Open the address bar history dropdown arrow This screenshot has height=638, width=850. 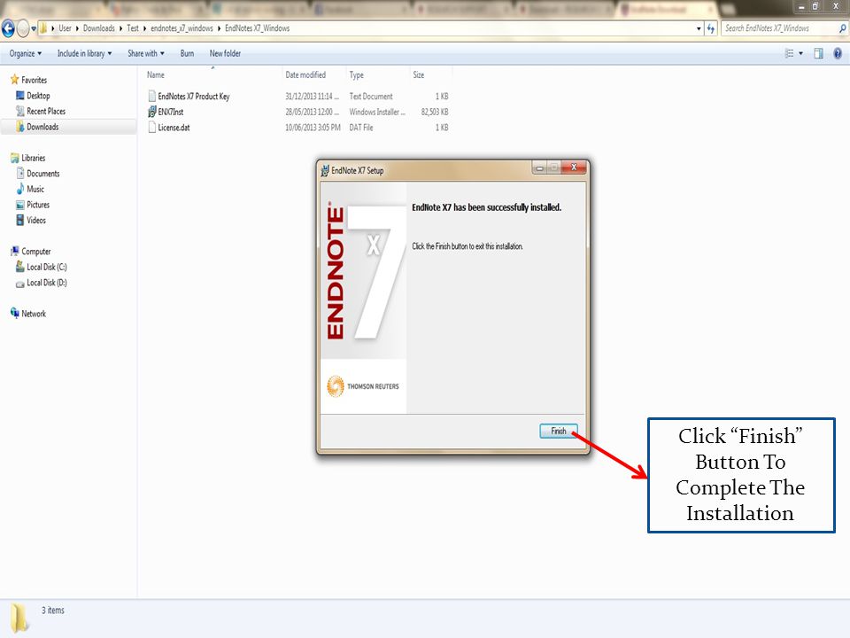click(699, 28)
